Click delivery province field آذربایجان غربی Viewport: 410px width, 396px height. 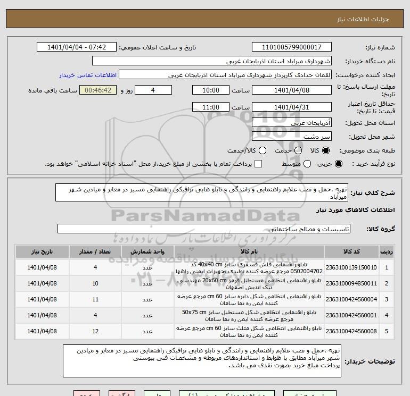[x=292, y=123]
